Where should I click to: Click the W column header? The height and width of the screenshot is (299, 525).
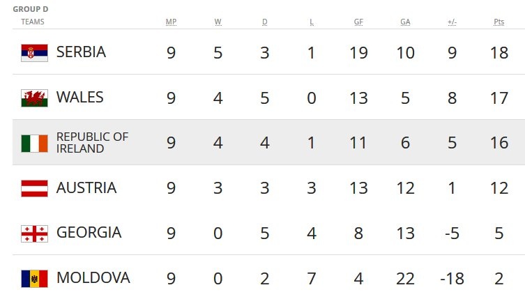[x=218, y=22]
